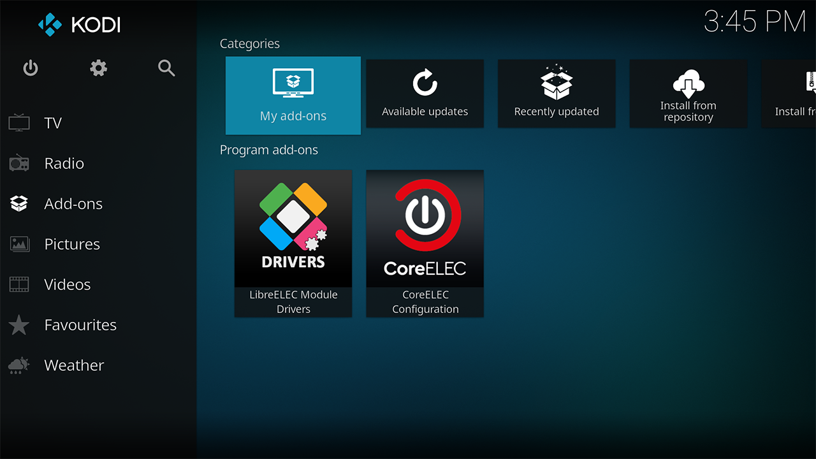Open the Recently updated tile
816x459 pixels.
[x=557, y=94]
